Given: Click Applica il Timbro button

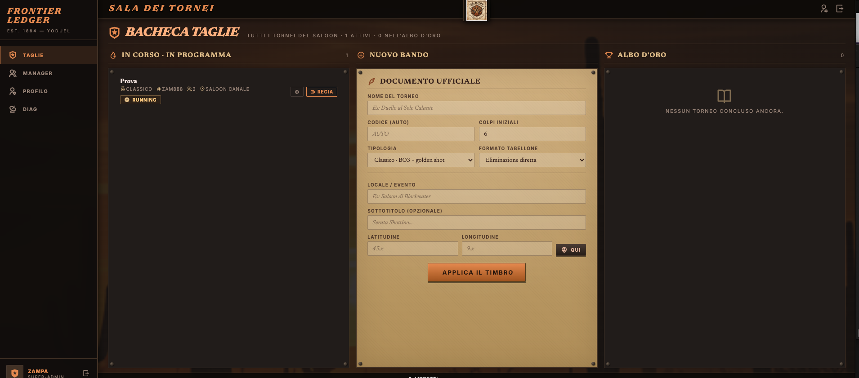Looking at the screenshot, I should click(x=476, y=272).
